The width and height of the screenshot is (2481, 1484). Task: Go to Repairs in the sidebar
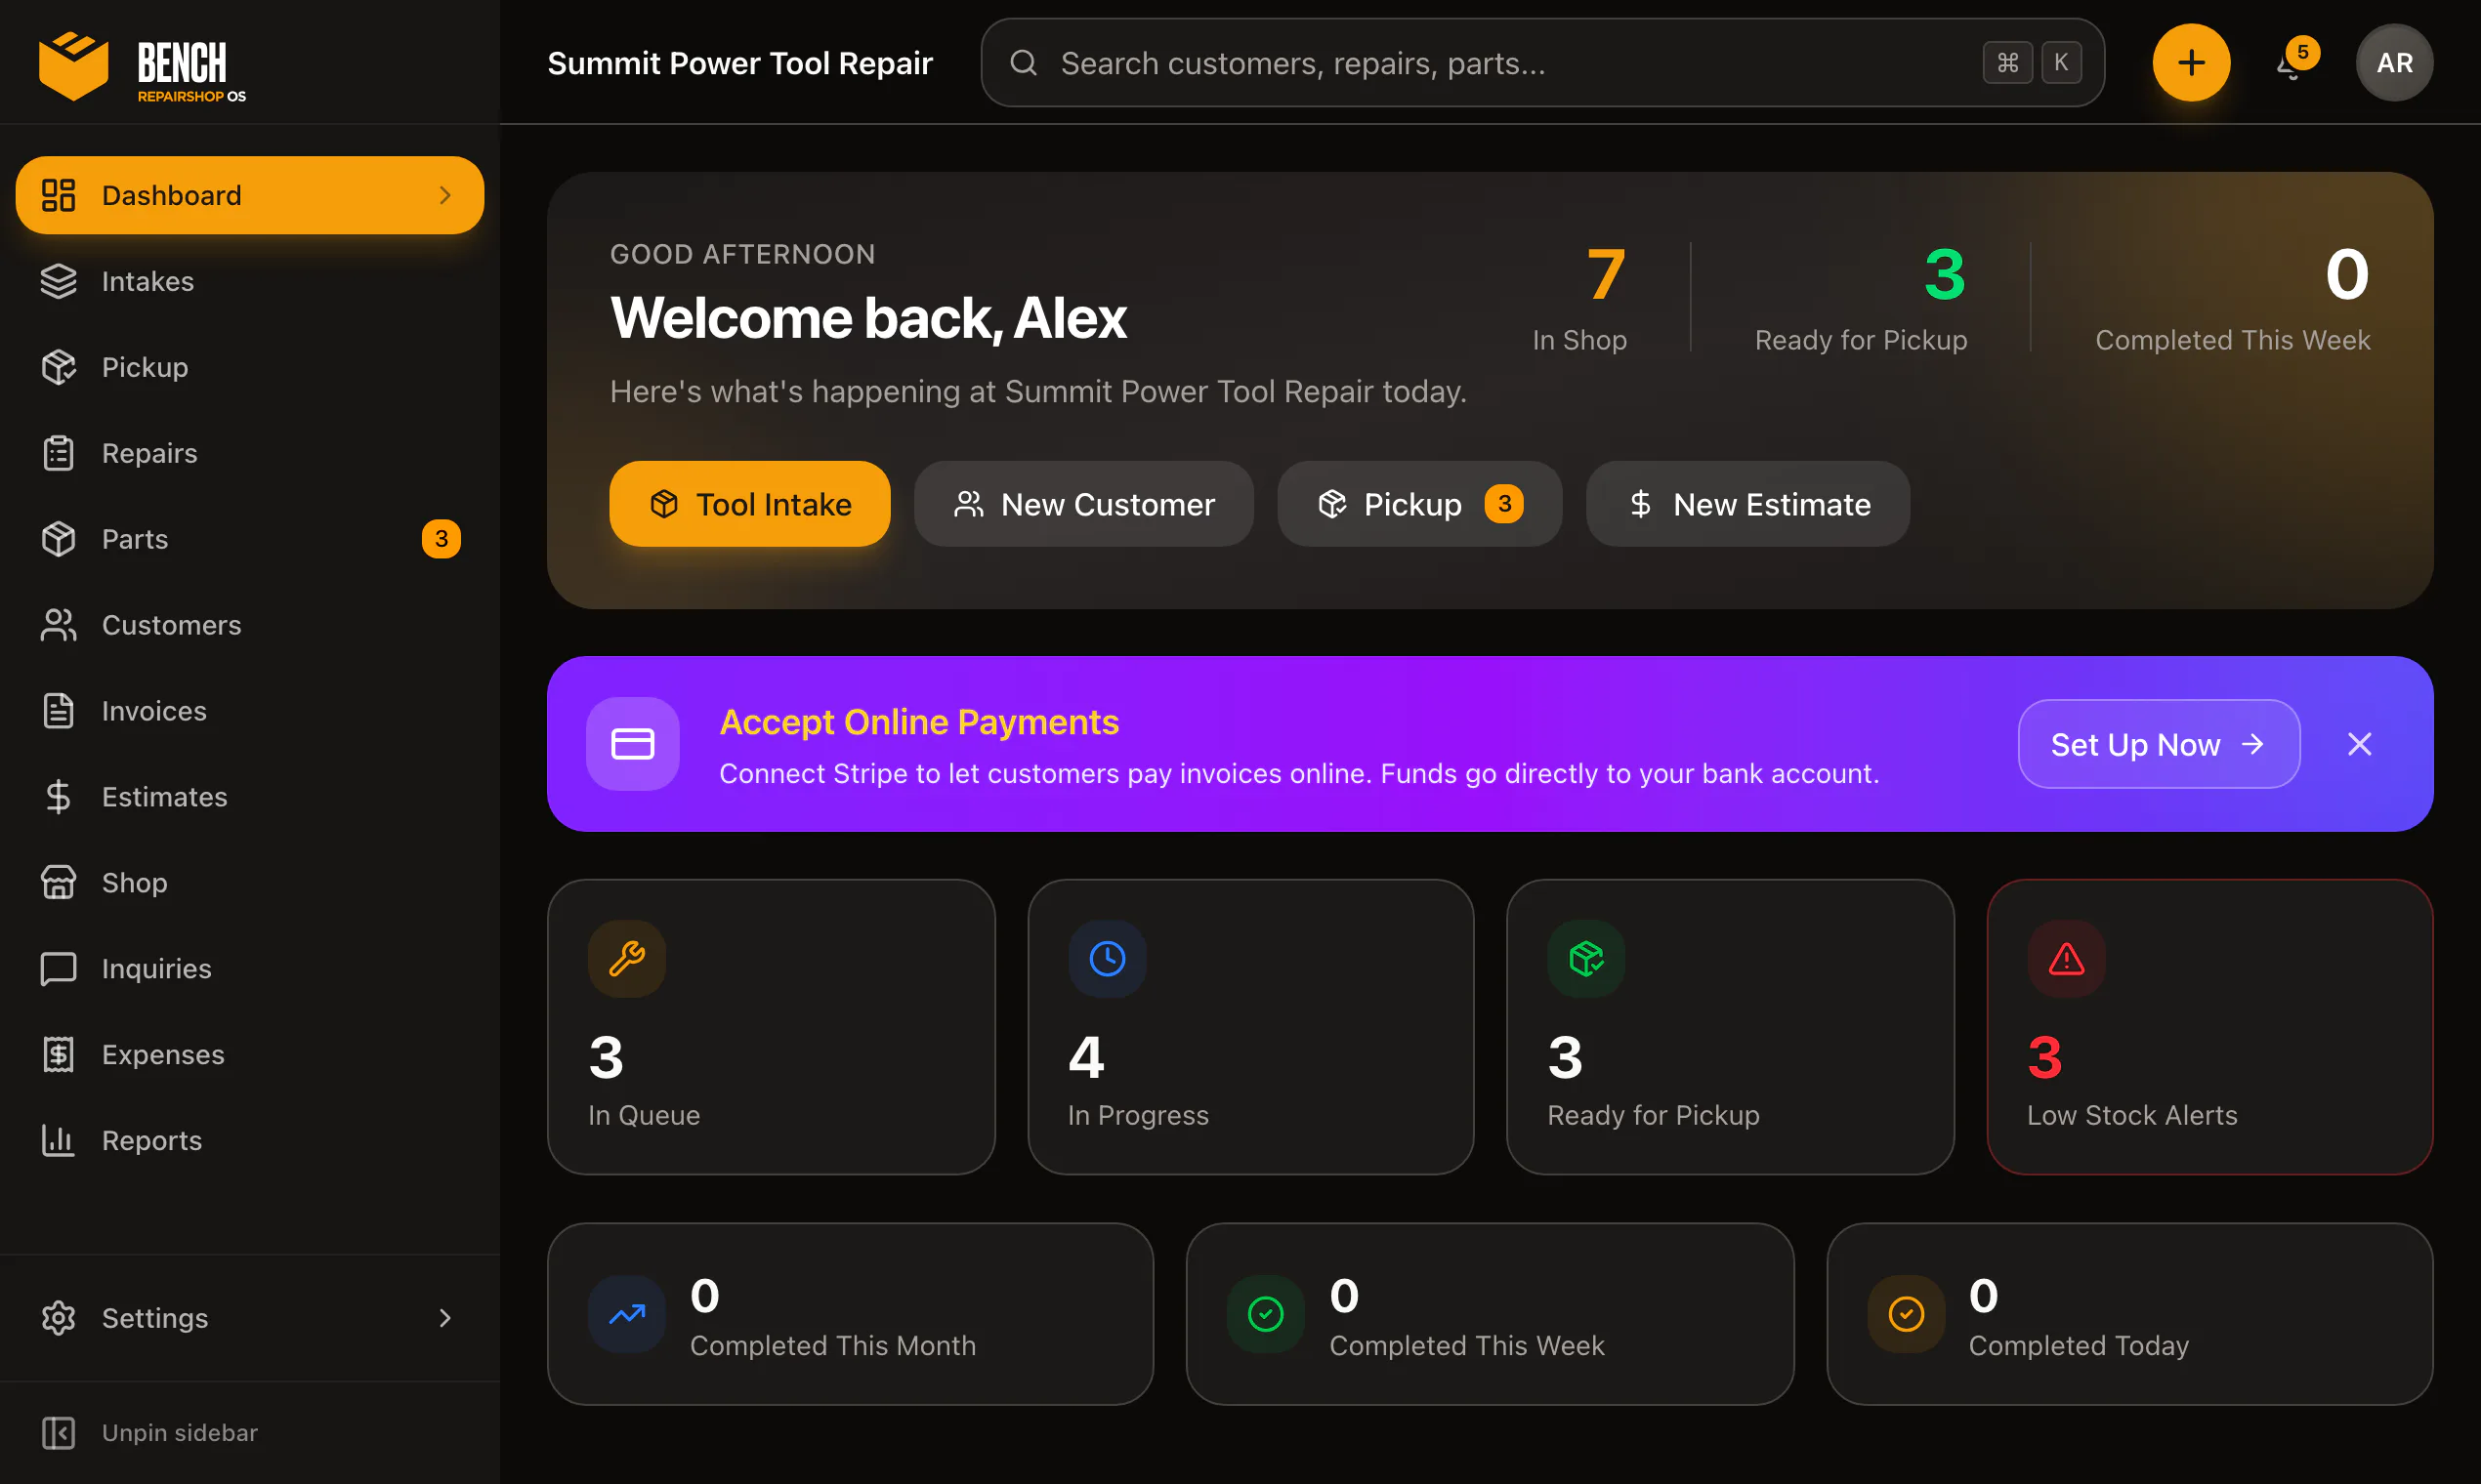250,453
